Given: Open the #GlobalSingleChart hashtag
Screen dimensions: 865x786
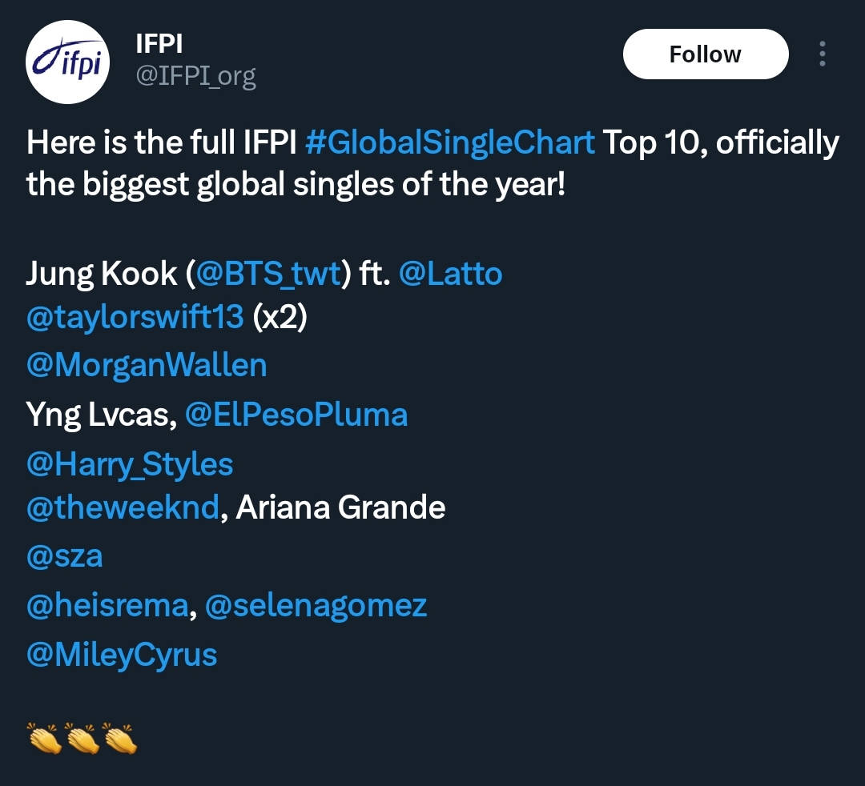Looking at the screenshot, I should pos(449,142).
